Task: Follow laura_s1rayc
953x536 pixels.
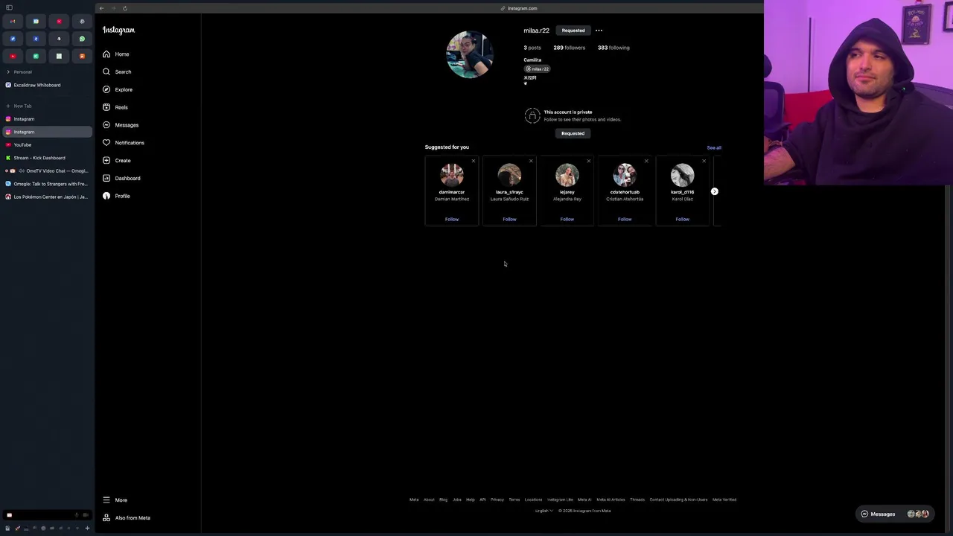Action: pos(509,220)
